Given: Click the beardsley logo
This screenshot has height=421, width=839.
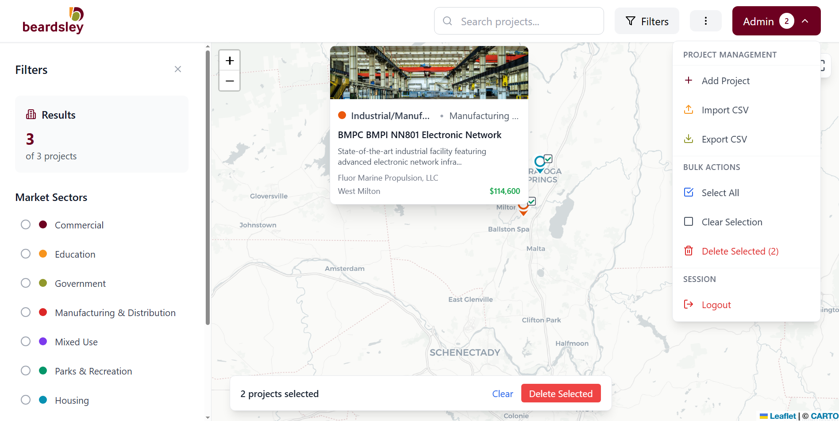Looking at the screenshot, I should (53, 21).
